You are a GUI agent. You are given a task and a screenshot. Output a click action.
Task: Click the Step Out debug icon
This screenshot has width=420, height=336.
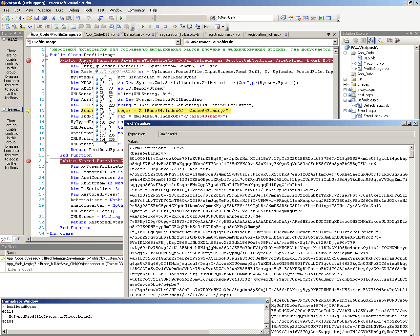(197, 27)
